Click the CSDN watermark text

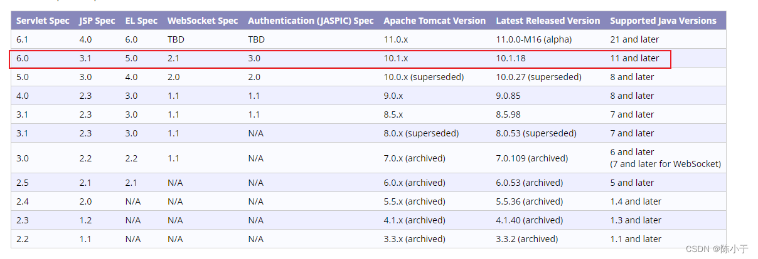click(x=717, y=249)
